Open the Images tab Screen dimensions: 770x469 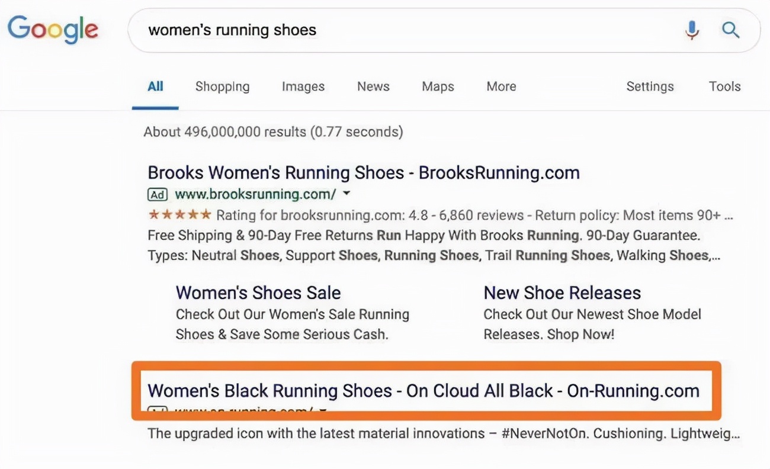(303, 86)
